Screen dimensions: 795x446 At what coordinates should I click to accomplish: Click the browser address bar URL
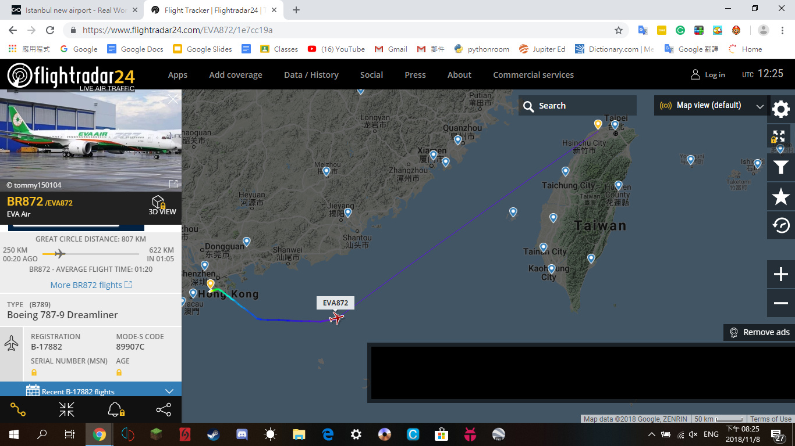tap(178, 30)
